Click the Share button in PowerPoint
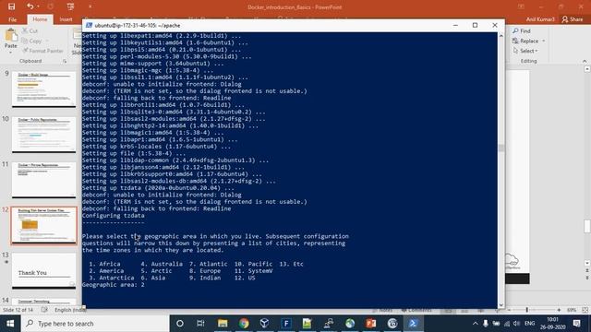The height and width of the screenshot is (332, 591). click(573, 19)
